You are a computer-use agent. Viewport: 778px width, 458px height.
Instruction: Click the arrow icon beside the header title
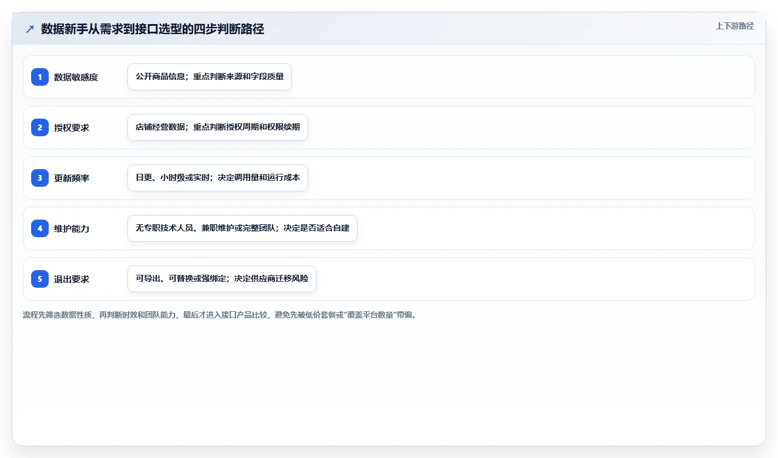(x=30, y=29)
